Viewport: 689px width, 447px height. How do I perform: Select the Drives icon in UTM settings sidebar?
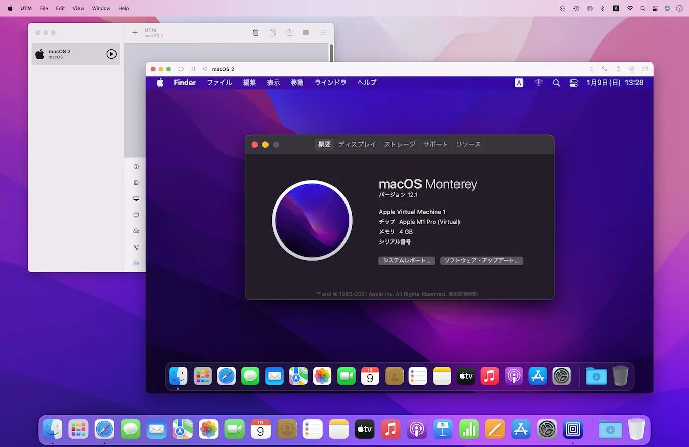coord(136,231)
